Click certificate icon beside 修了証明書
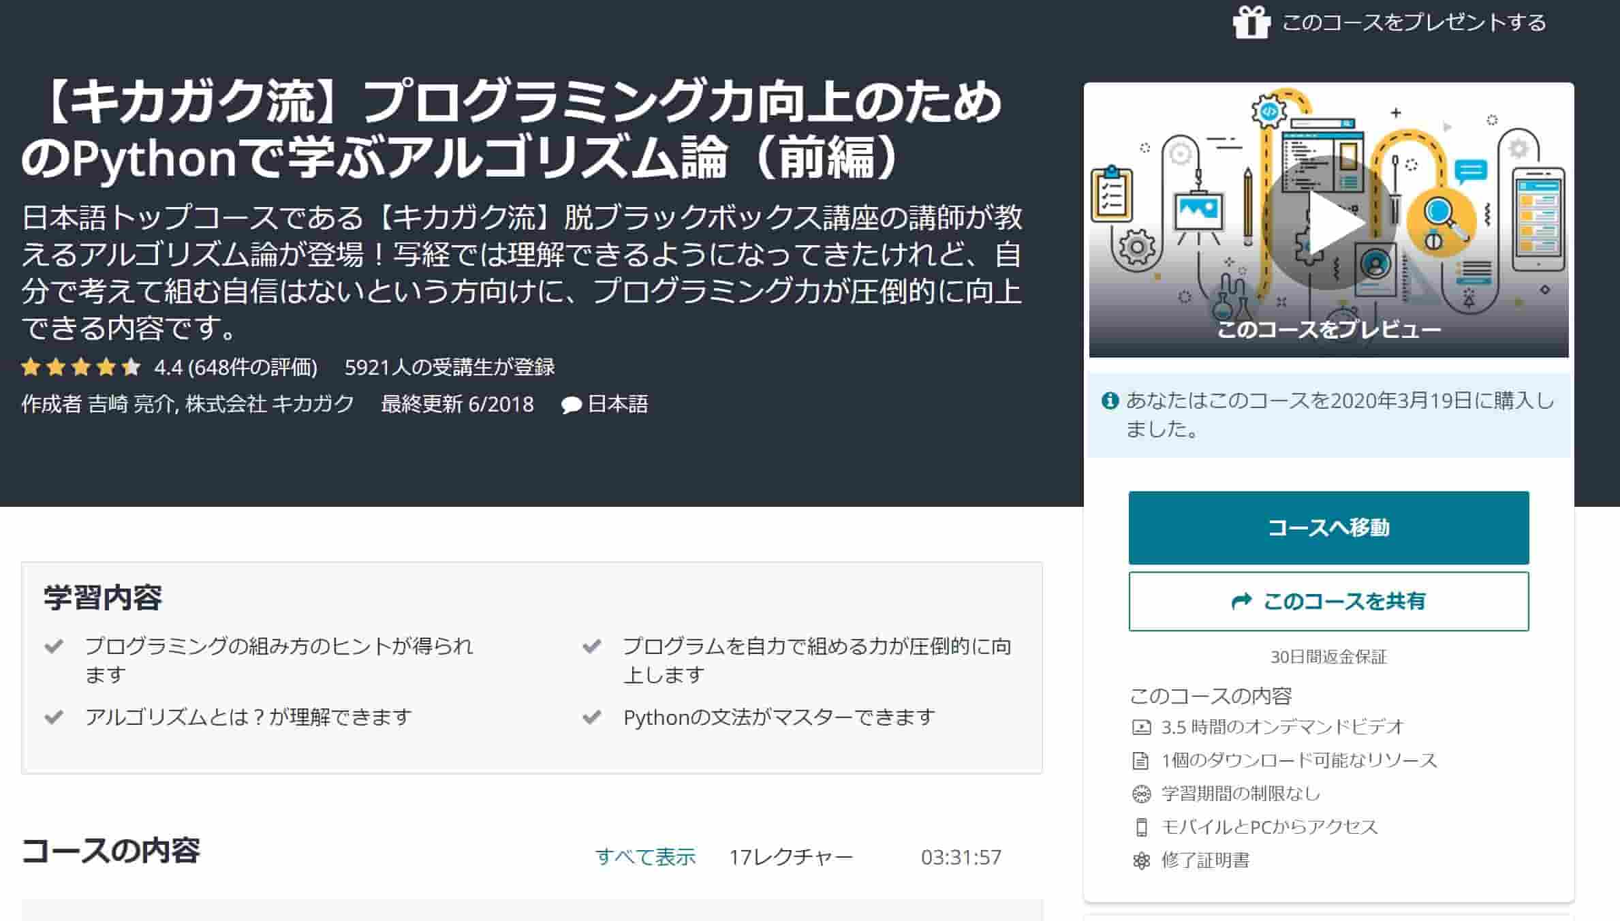 pos(1141,860)
